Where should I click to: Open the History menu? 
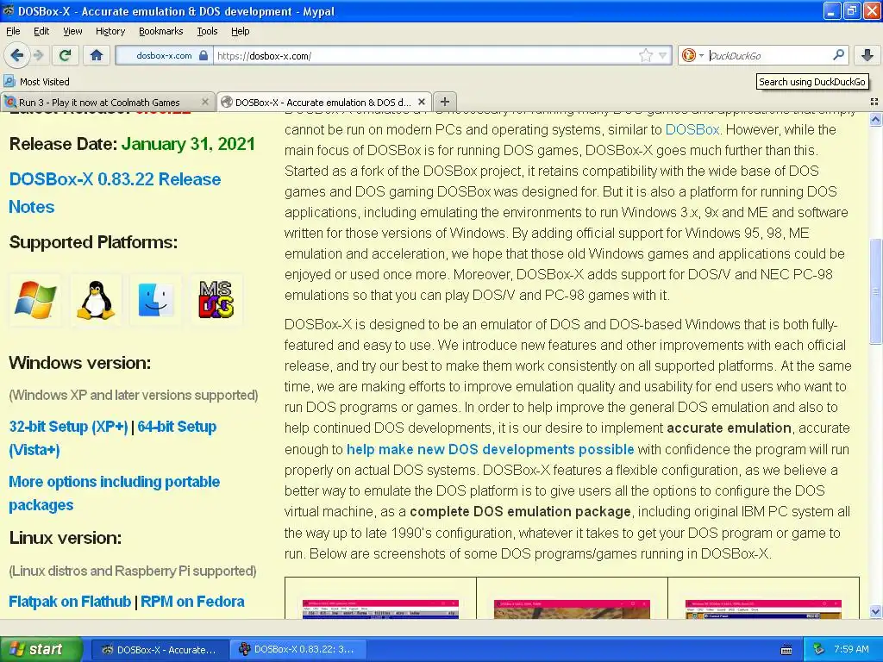(110, 31)
